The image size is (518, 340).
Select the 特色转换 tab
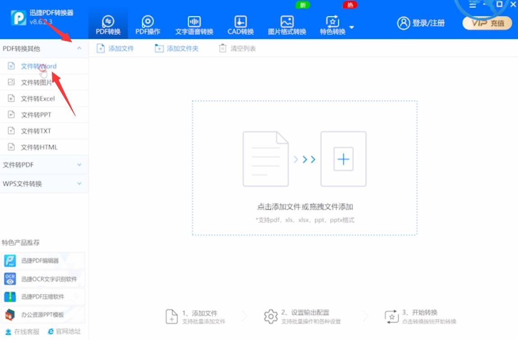pos(332,25)
